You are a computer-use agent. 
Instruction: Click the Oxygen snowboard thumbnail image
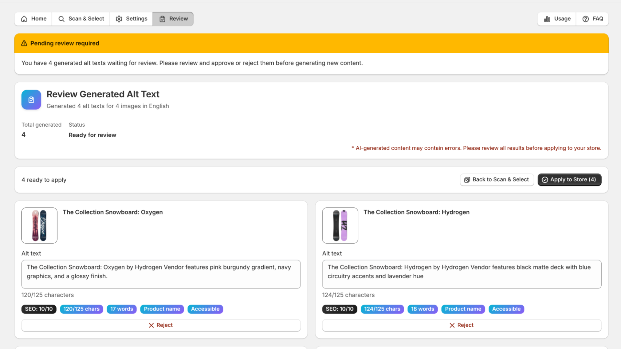pyautogui.click(x=39, y=225)
